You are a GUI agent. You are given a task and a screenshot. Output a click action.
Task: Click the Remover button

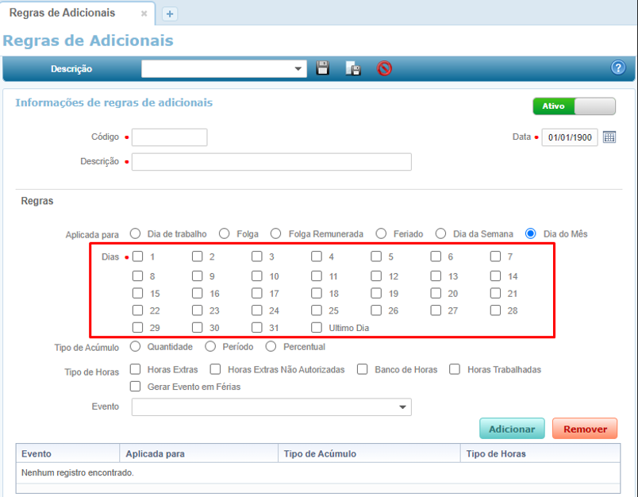585,429
